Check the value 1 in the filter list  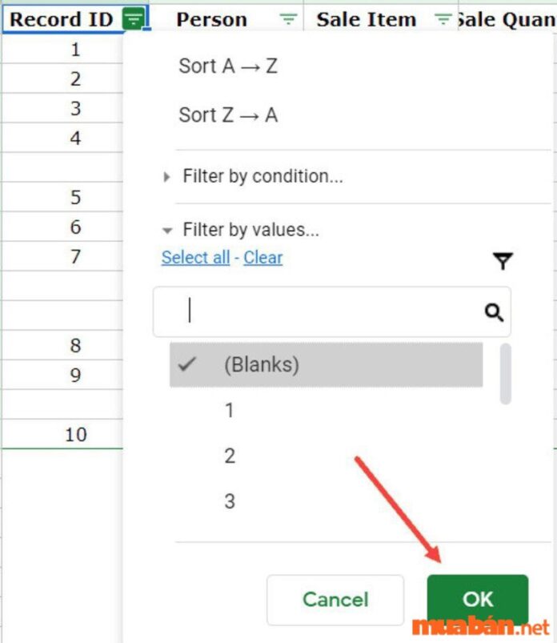tap(229, 410)
